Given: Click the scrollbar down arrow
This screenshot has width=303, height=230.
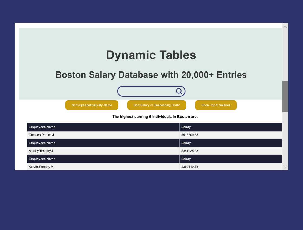Looking at the screenshot, I should tap(285, 167).
